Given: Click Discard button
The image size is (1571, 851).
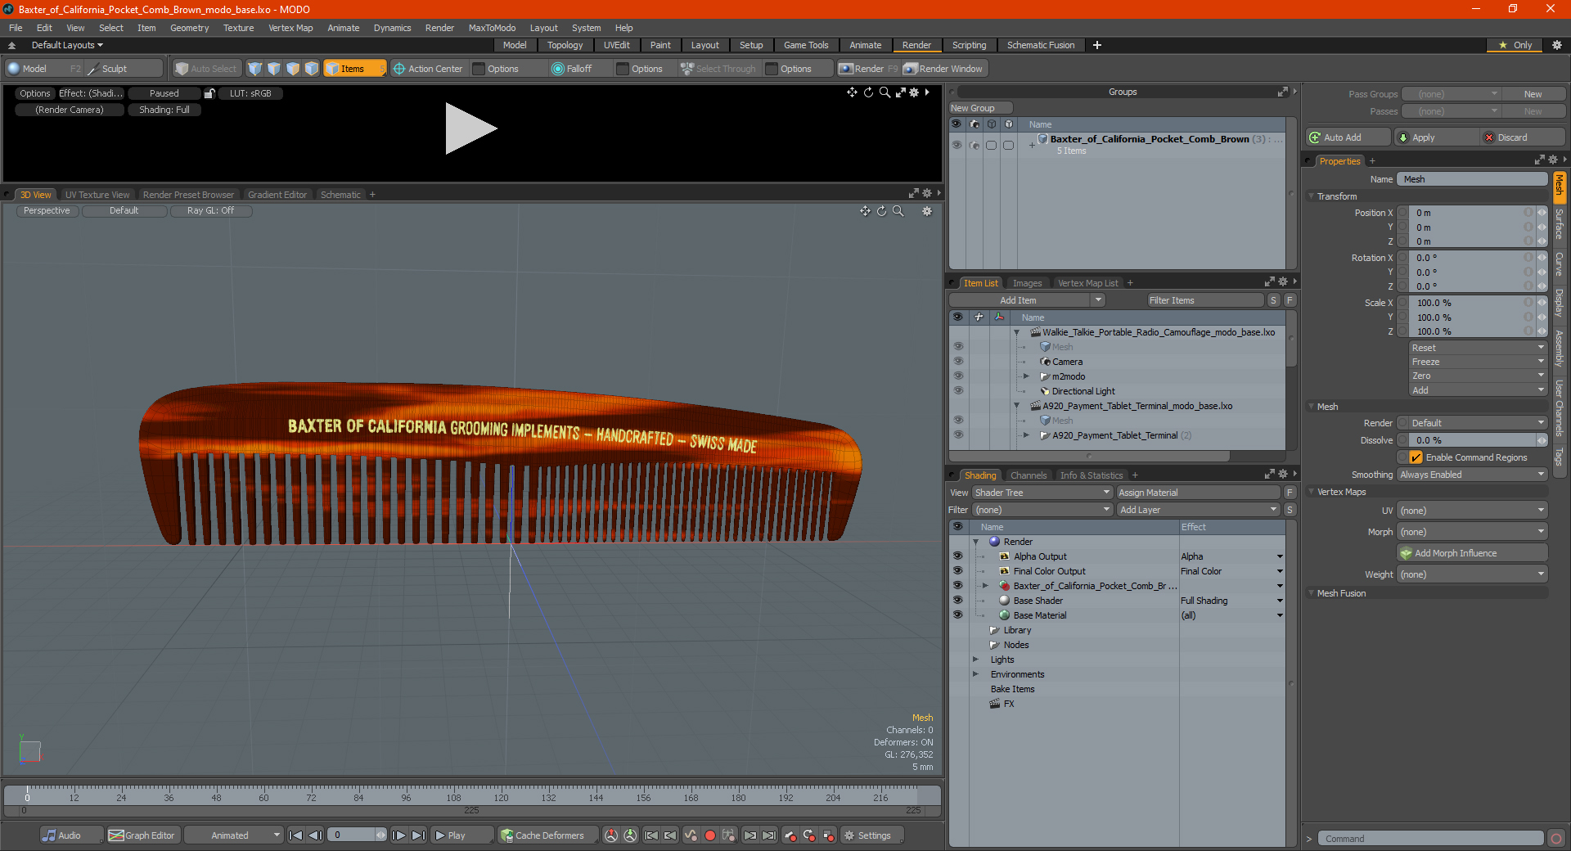Looking at the screenshot, I should (1524, 137).
